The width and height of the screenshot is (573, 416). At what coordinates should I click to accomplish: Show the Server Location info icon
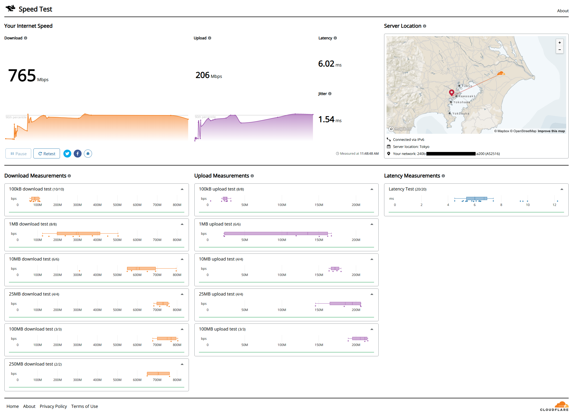pos(425,26)
